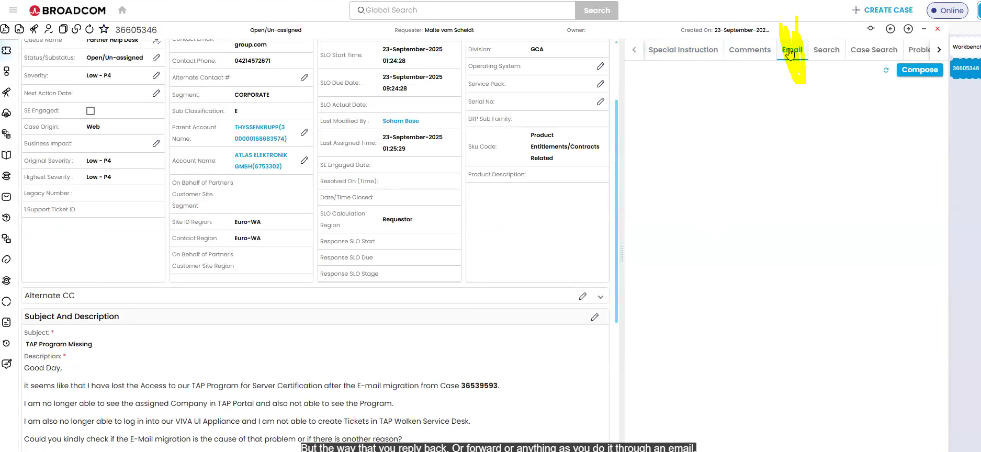Click the Global Search button
This screenshot has height=452, width=981.
(x=596, y=10)
